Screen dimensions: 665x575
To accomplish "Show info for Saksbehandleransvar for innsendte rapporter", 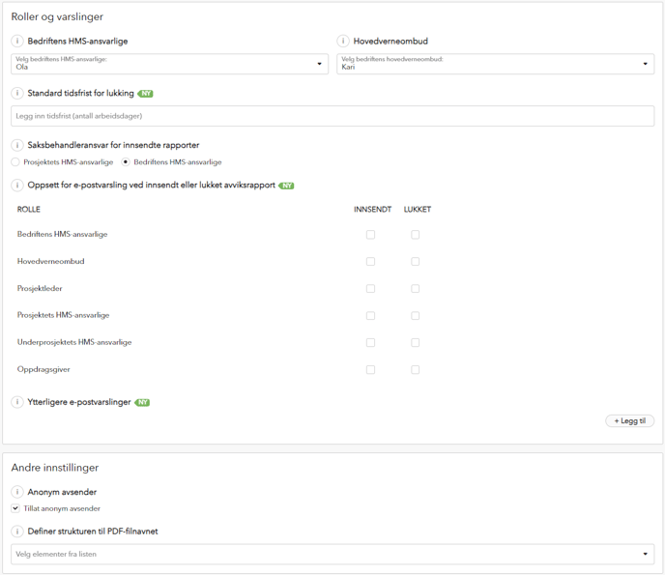I will click(17, 146).
